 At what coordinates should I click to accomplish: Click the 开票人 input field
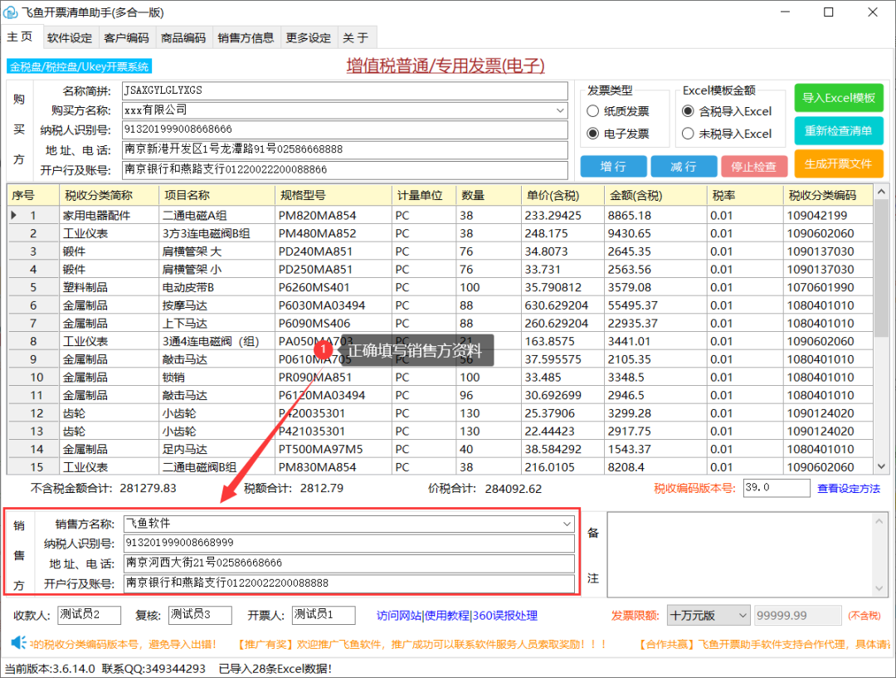tap(324, 615)
